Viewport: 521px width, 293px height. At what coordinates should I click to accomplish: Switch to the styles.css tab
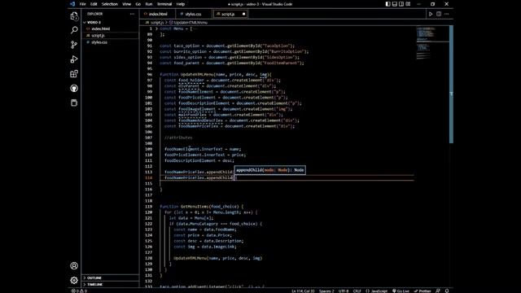pyautogui.click(x=193, y=14)
